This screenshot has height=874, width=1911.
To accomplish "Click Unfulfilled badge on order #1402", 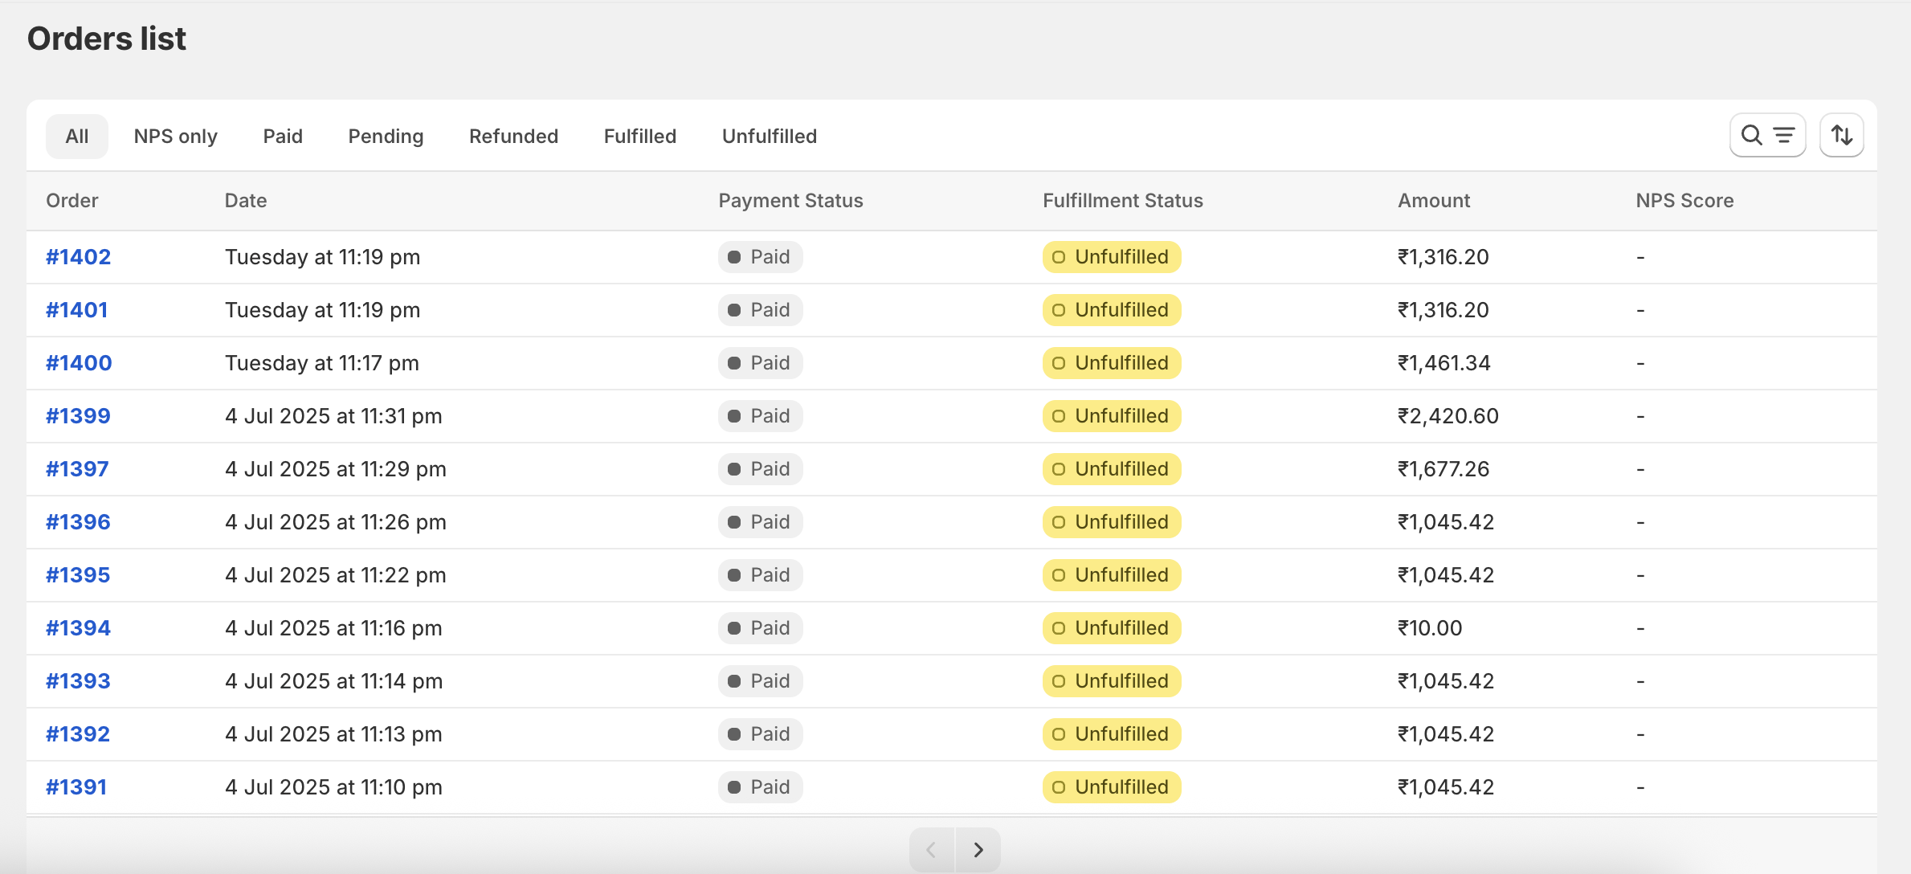I will [1111, 257].
